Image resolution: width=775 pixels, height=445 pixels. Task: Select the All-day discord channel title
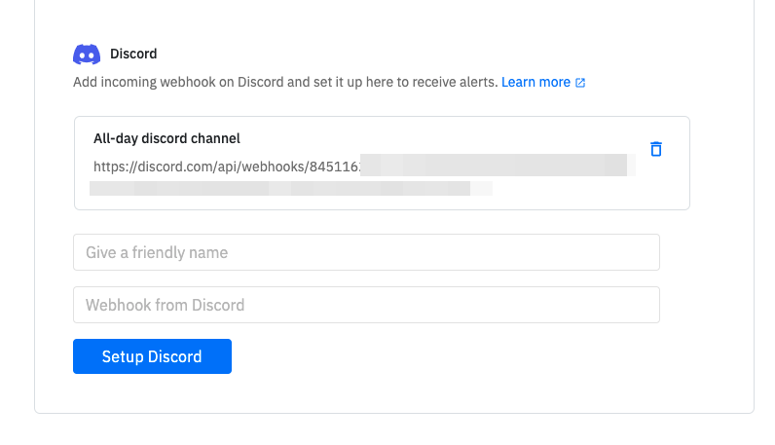tap(166, 138)
